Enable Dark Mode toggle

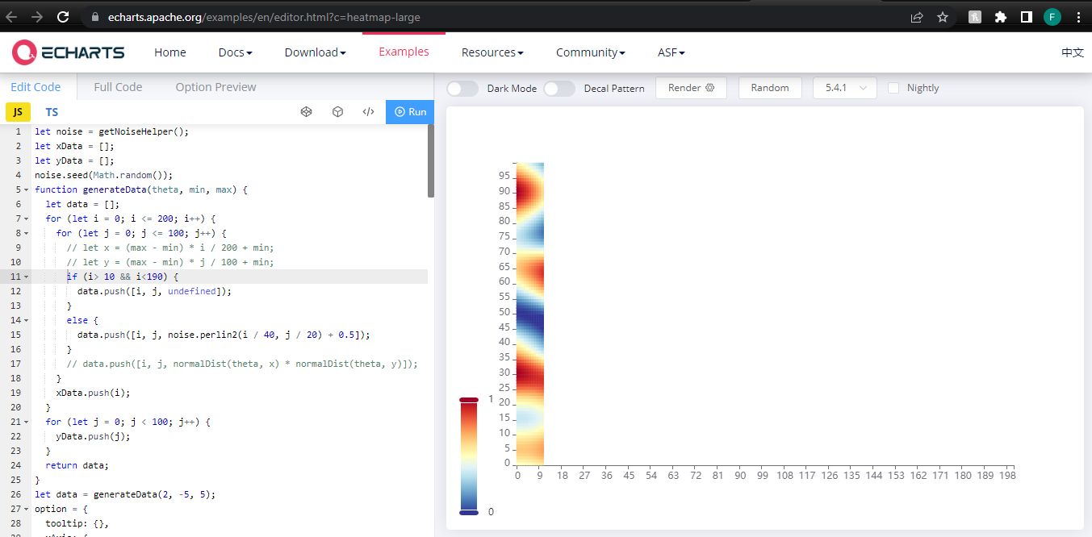click(462, 88)
